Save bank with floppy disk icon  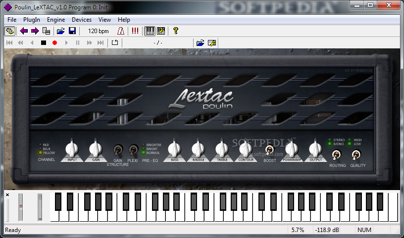72,31
